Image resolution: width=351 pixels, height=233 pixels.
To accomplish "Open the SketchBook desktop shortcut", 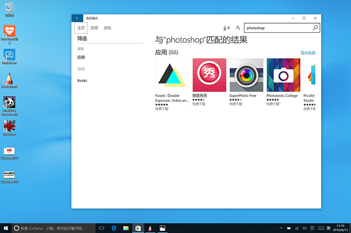I will pyautogui.click(x=9, y=80).
